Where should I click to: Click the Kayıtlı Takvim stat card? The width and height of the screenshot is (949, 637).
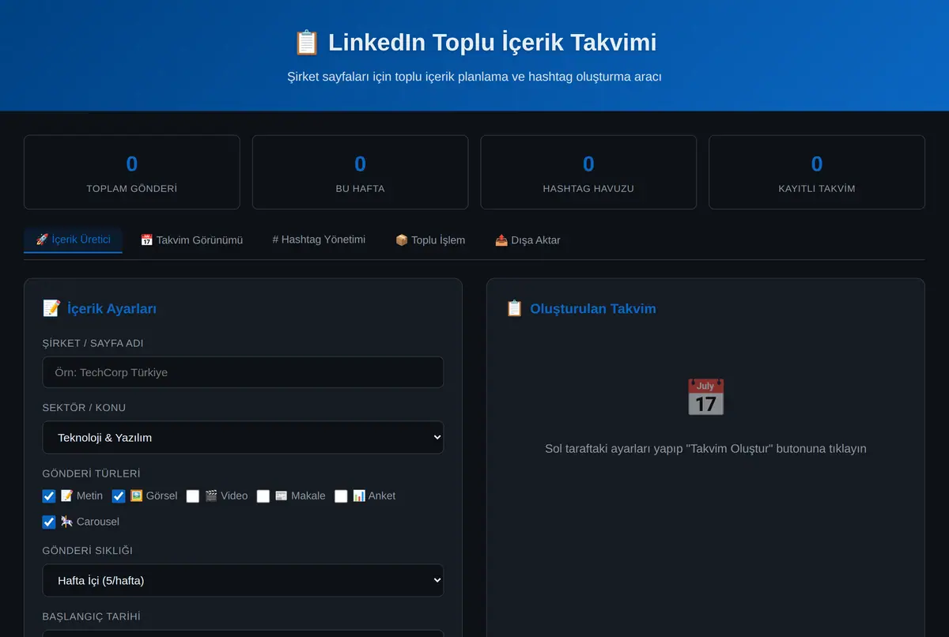coord(817,172)
